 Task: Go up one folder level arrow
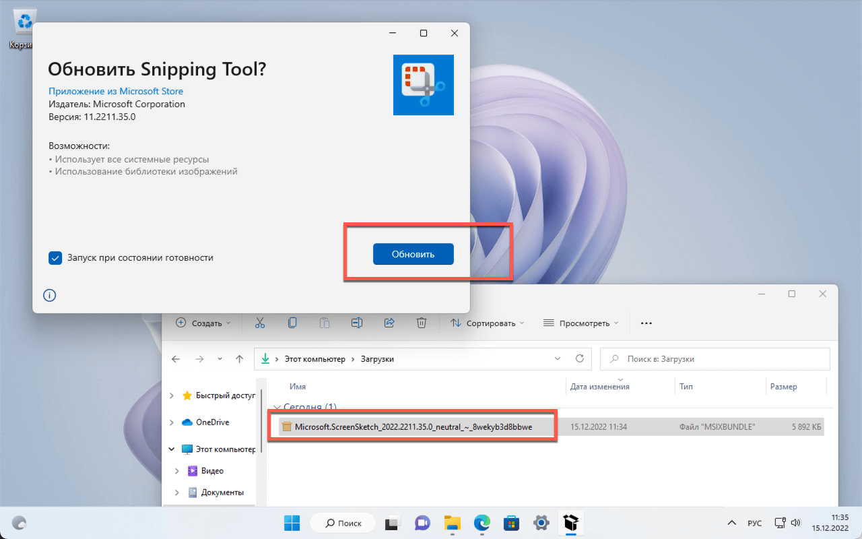coord(239,359)
